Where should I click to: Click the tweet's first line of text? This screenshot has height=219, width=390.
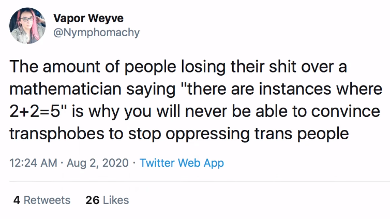[178, 67]
